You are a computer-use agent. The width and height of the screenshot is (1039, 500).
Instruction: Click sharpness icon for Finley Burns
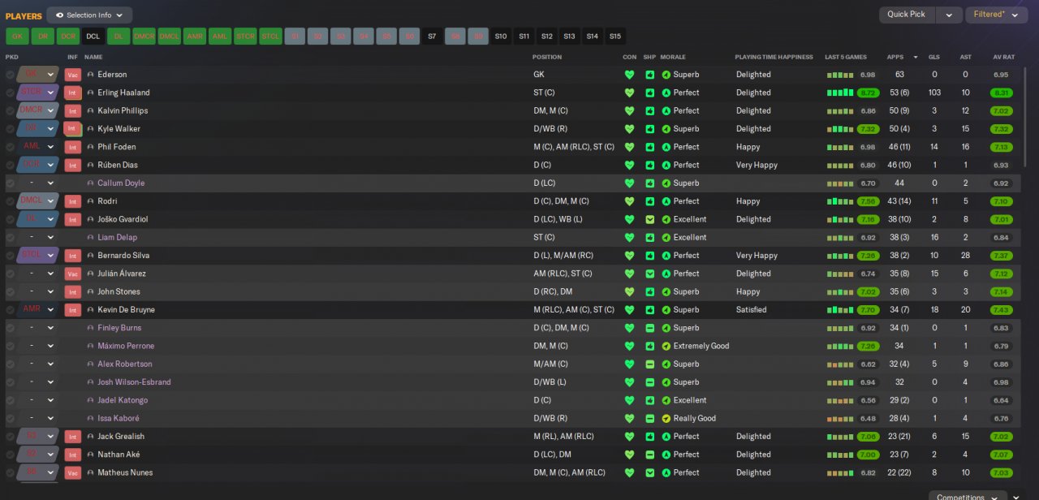coord(650,328)
